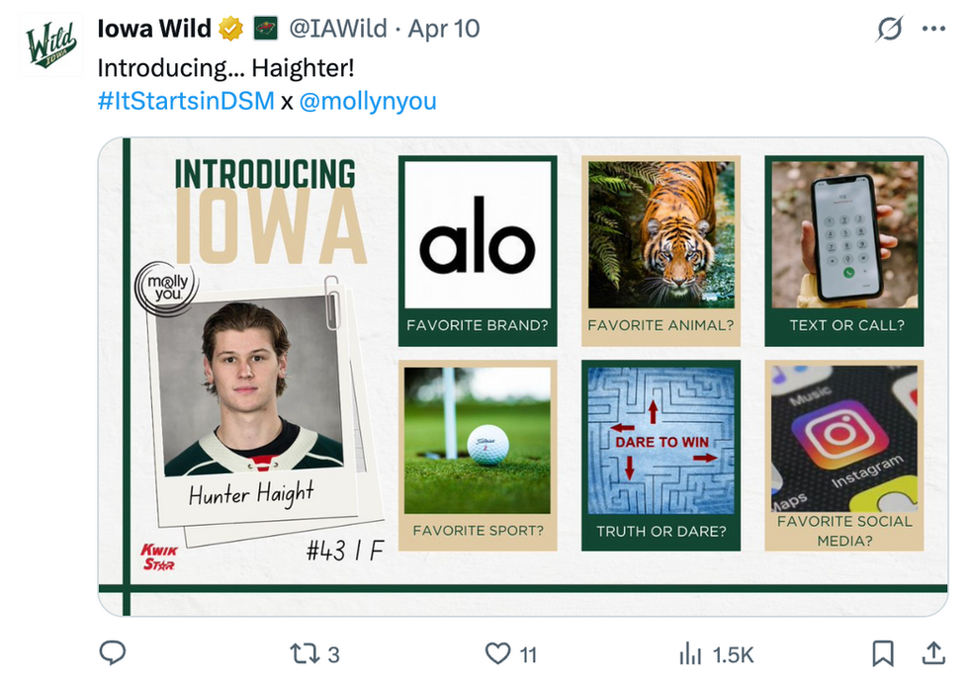
Task: Open the Apr 10 timestamp link
Action: pyautogui.click(x=444, y=29)
